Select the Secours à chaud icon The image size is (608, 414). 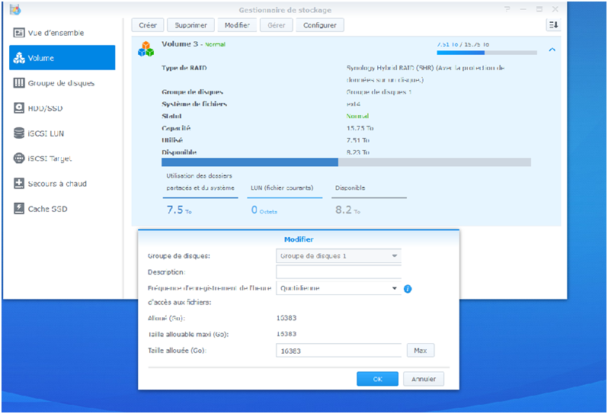click(19, 184)
